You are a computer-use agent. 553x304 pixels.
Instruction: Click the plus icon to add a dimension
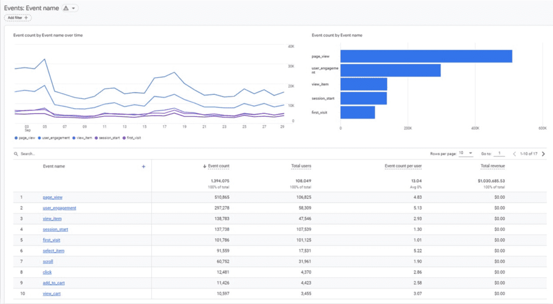(144, 167)
